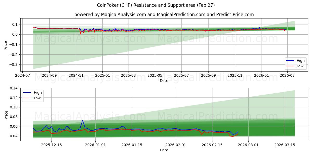Viewport: 312px width, 156px height.
Task: Click the '2024-07' x-axis label in the top chart
Action: click(22, 75)
